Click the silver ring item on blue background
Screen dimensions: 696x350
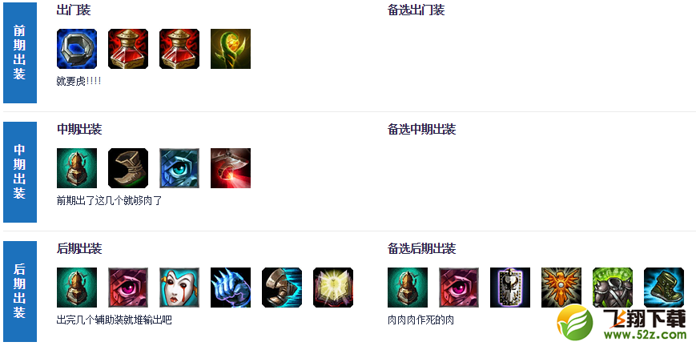77,49
